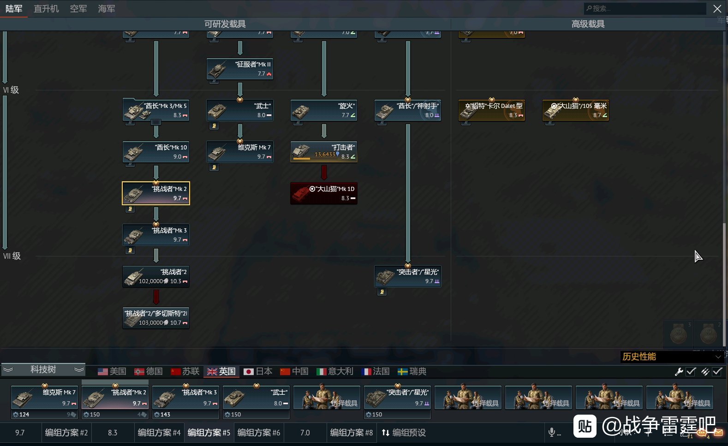728x446 pixels.
Task: Click the "挑战者" Mk 3 crew slot
Action: tap(185, 397)
